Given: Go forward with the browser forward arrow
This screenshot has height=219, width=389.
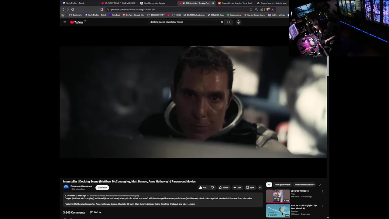Looking at the screenshot, I should tap(68, 9).
